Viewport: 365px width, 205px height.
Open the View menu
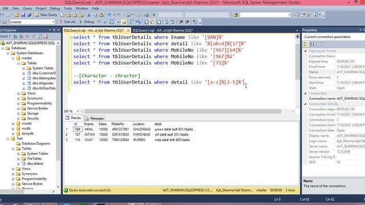coord(15,9)
